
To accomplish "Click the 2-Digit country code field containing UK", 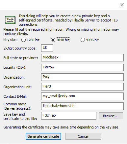I will point(47,48).
